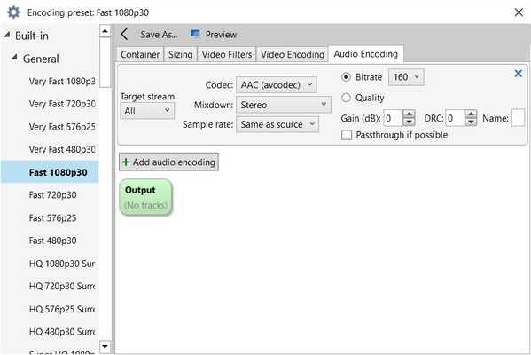Select HQ 720p30 Surround preset
Viewport: 531px width, 355px height.
point(62,286)
